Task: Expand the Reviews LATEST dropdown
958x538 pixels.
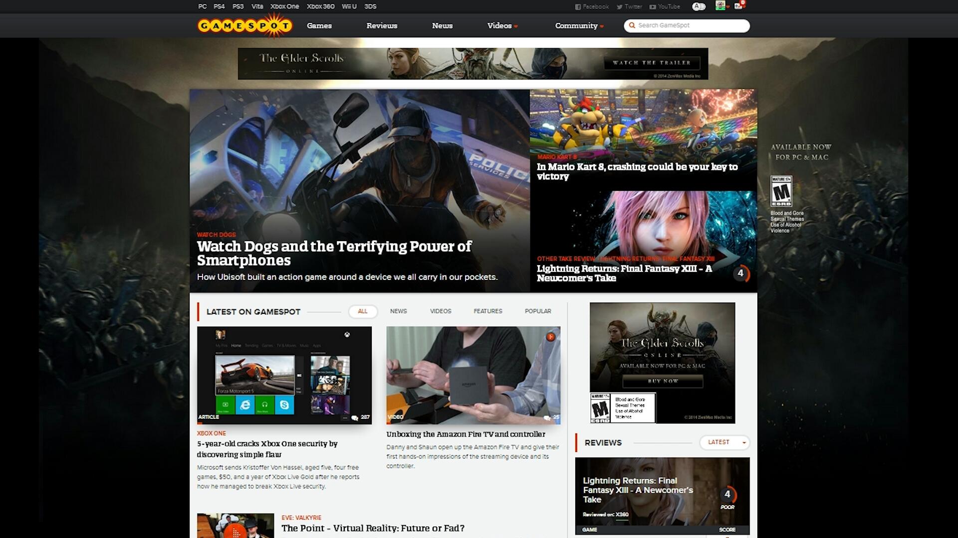Action: click(725, 442)
